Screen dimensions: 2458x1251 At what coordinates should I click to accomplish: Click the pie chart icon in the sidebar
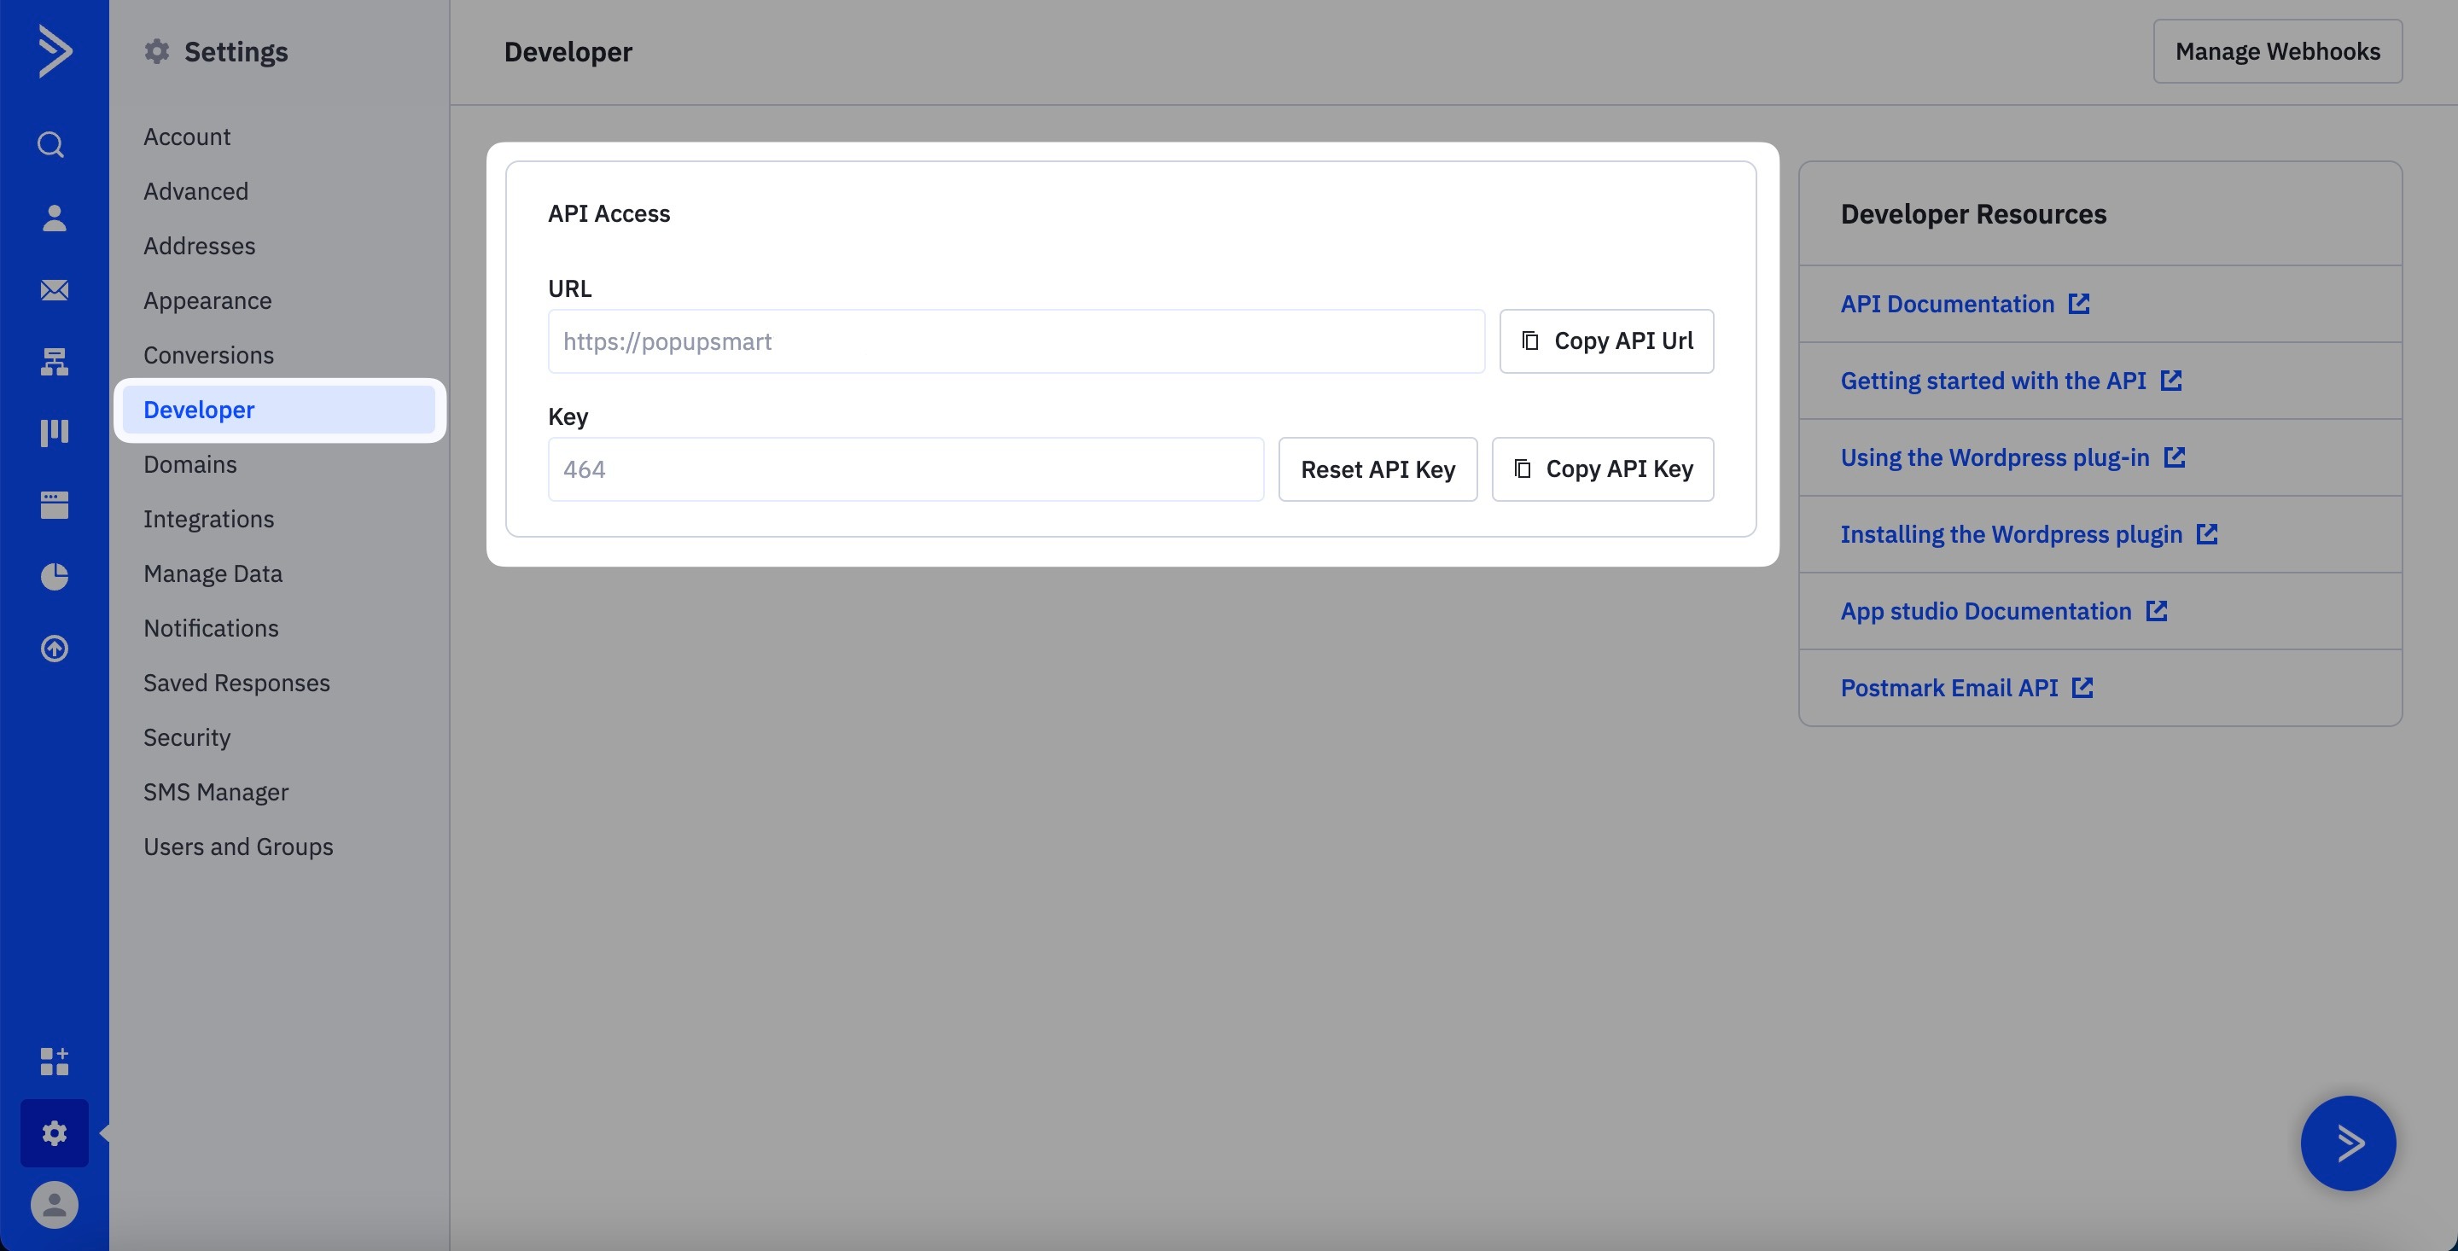click(53, 574)
